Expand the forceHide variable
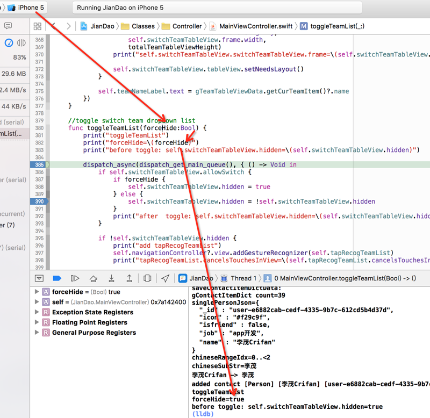430x418 pixels. [37, 292]
